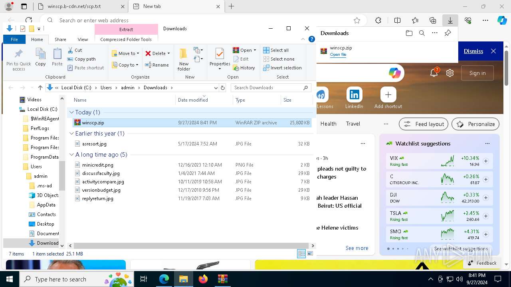Screen dimensions: 511x287
Task: Click the Dismiss link
Action: pos(473,51)
